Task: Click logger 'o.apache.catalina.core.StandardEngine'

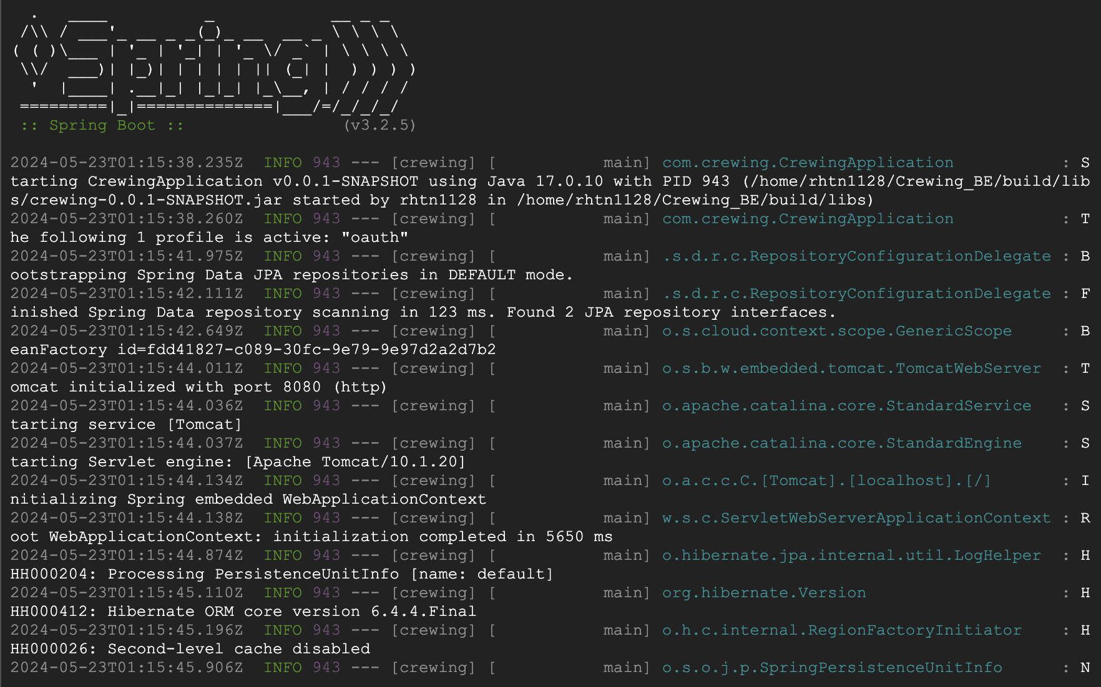Action: [x=842, y=443]
